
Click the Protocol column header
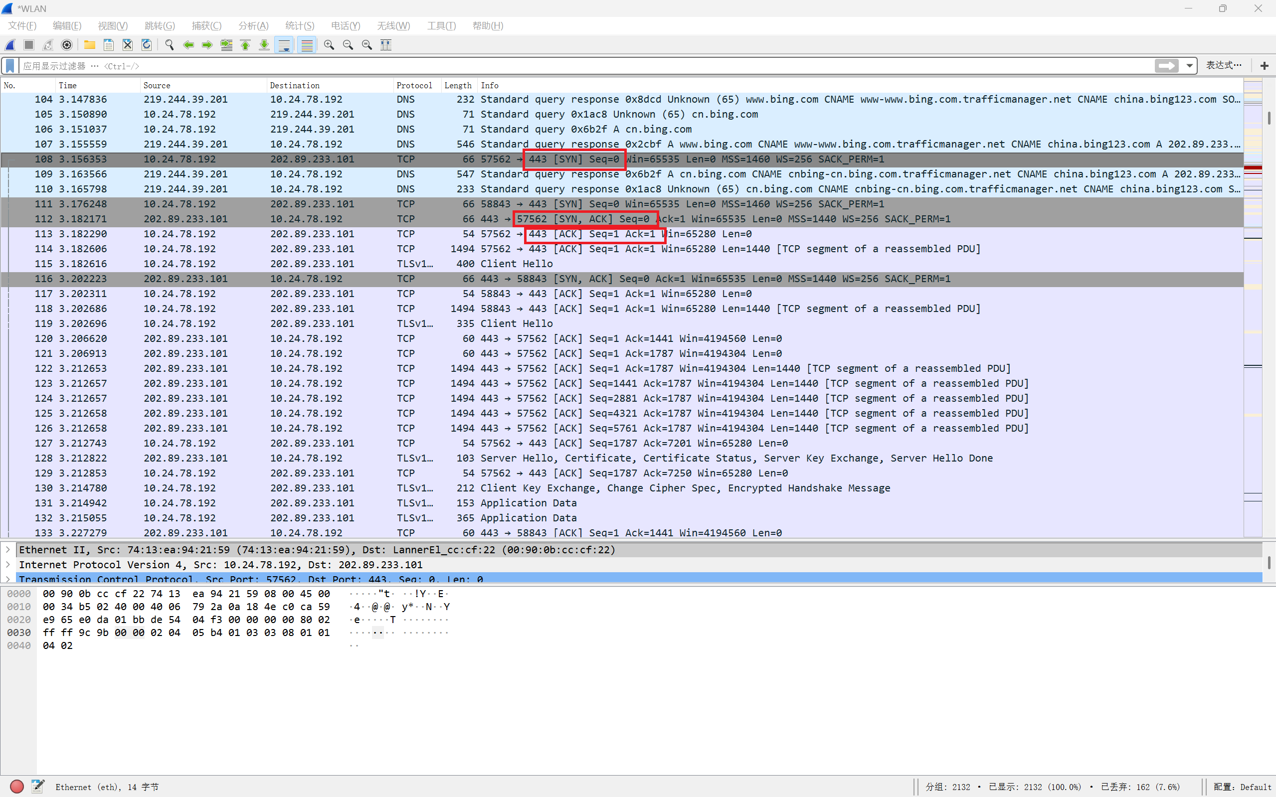click(x=414, y=85)
